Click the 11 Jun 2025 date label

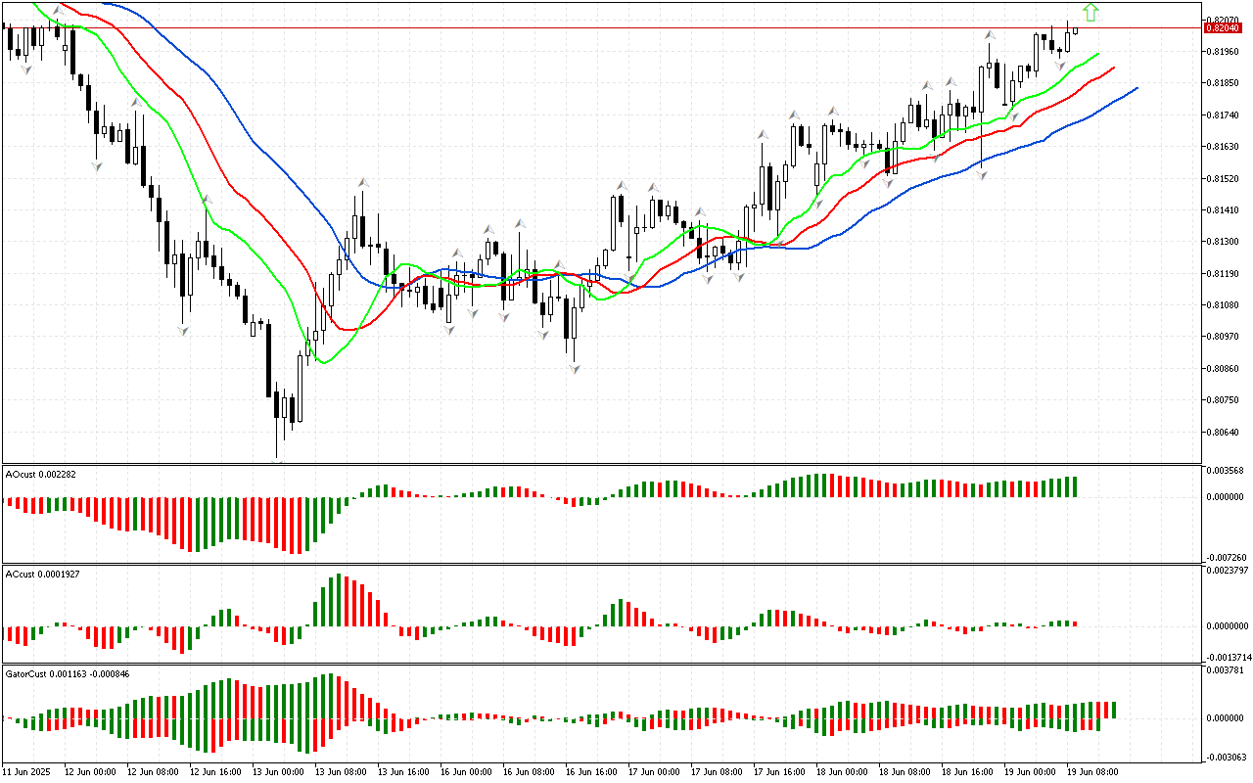(29, 771)
